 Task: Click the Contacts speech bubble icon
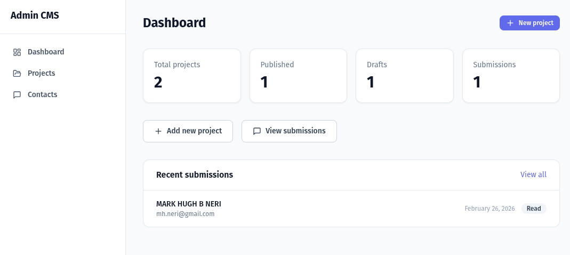click(17, 95)
